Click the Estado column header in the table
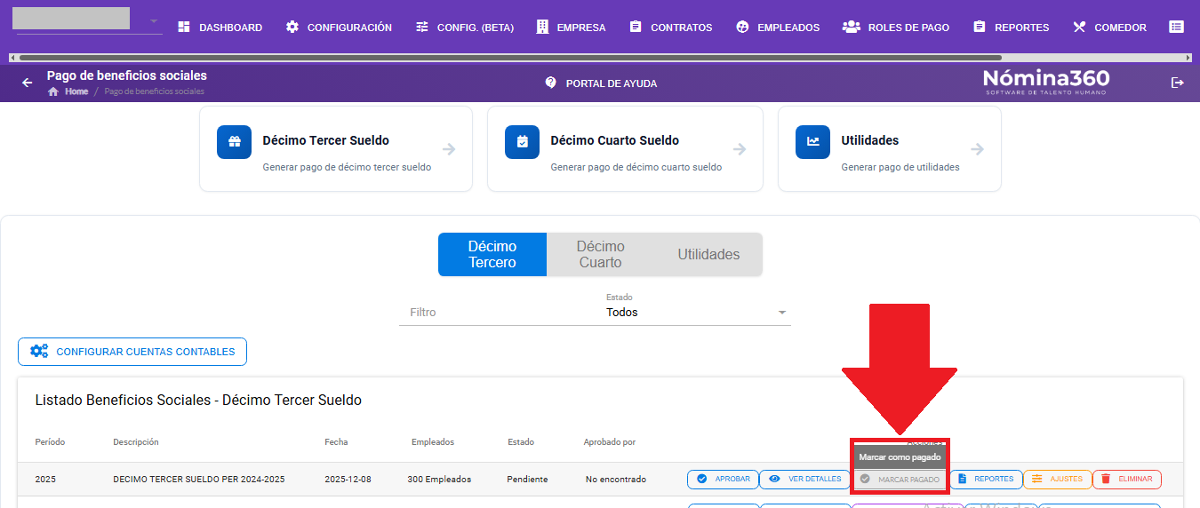Screen dimensions: 1200x508 pyautogui.click(x=521, y=442)
